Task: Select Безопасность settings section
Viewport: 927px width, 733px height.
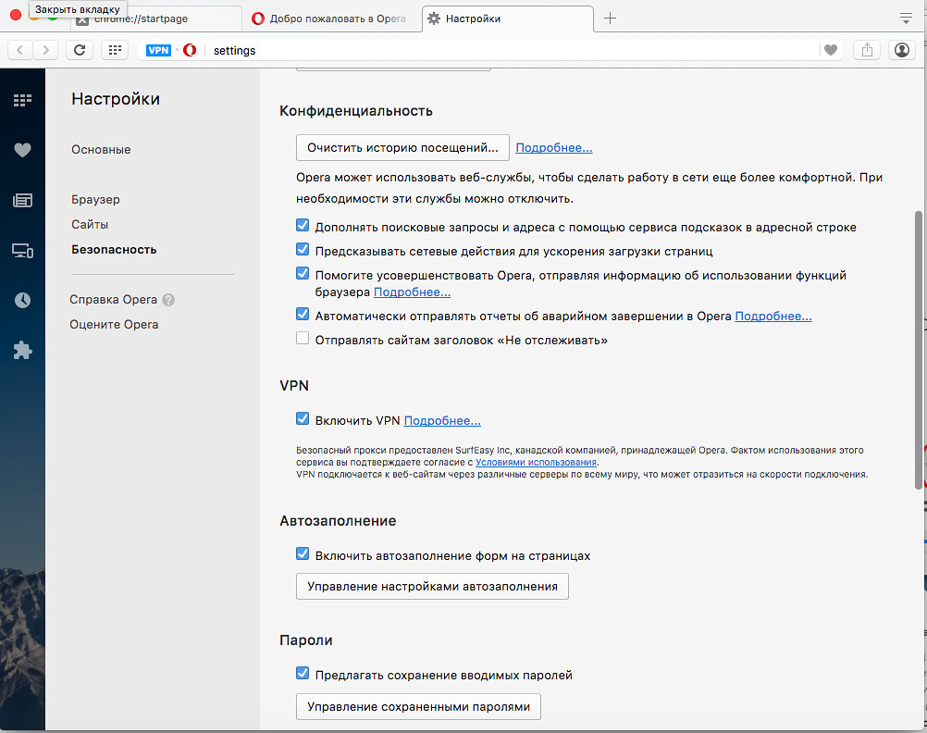Action: point(114,250)
